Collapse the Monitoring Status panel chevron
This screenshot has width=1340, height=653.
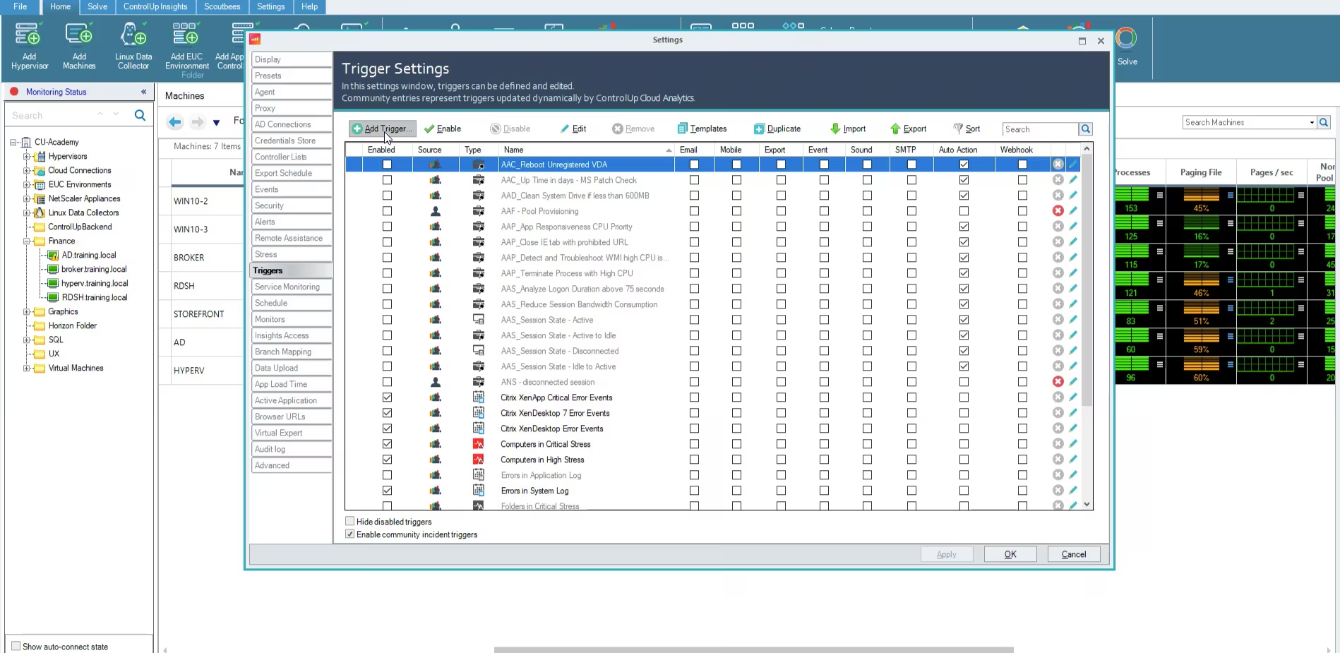tap(143, 92)
